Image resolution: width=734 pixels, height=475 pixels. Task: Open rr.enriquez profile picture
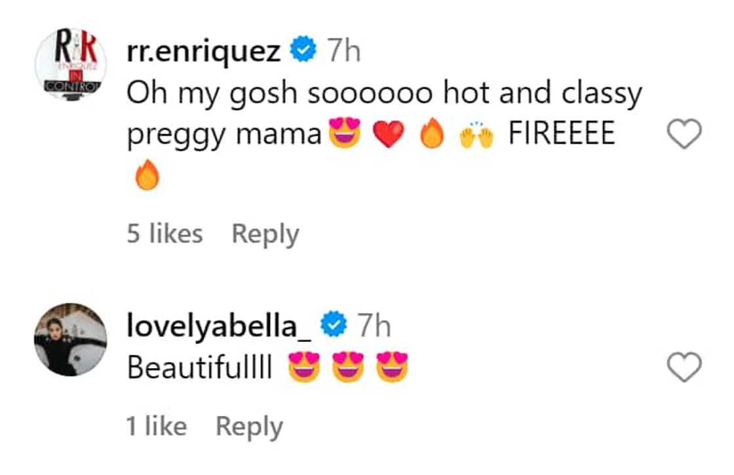point(70,64)
